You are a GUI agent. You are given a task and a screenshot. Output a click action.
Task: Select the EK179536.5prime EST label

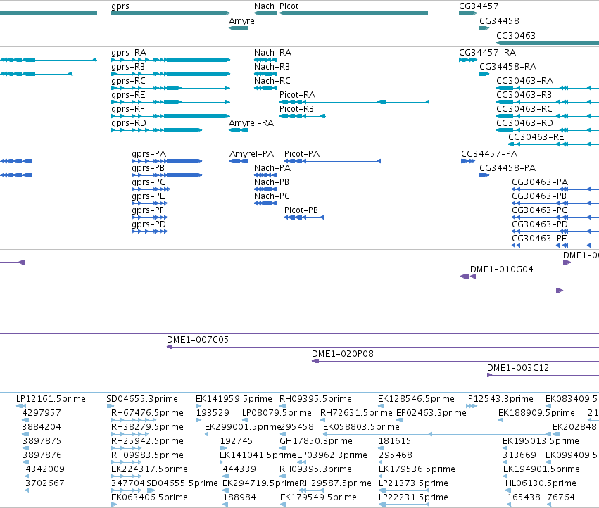click(417, 469)
